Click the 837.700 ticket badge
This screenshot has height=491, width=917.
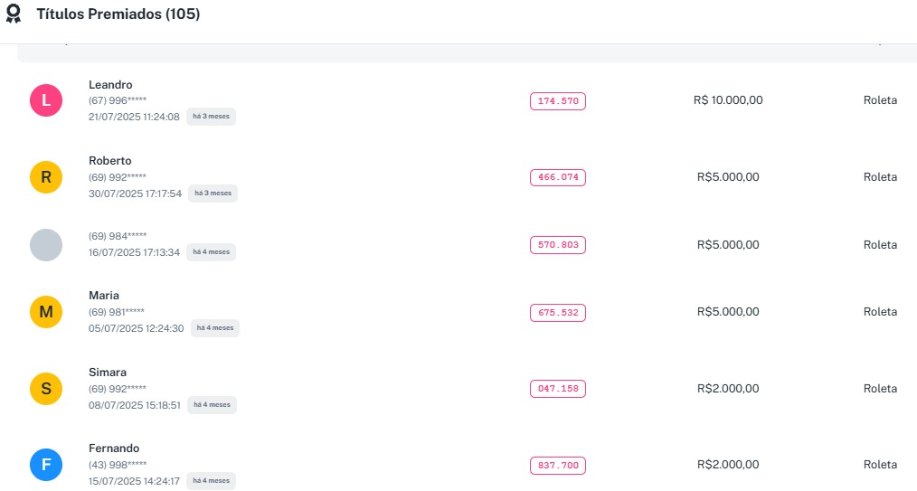[558, 466]
